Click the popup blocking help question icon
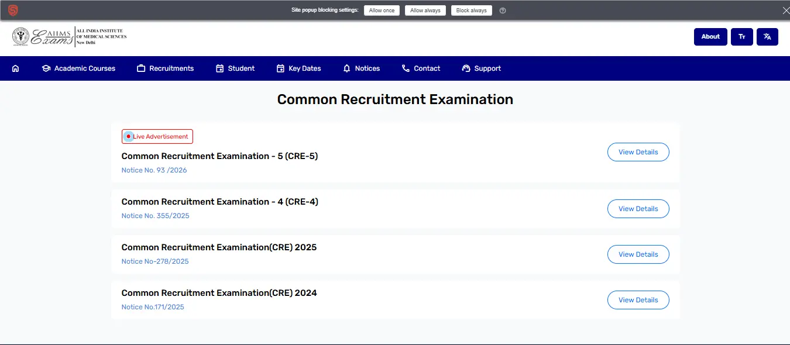 pos(503,11)
